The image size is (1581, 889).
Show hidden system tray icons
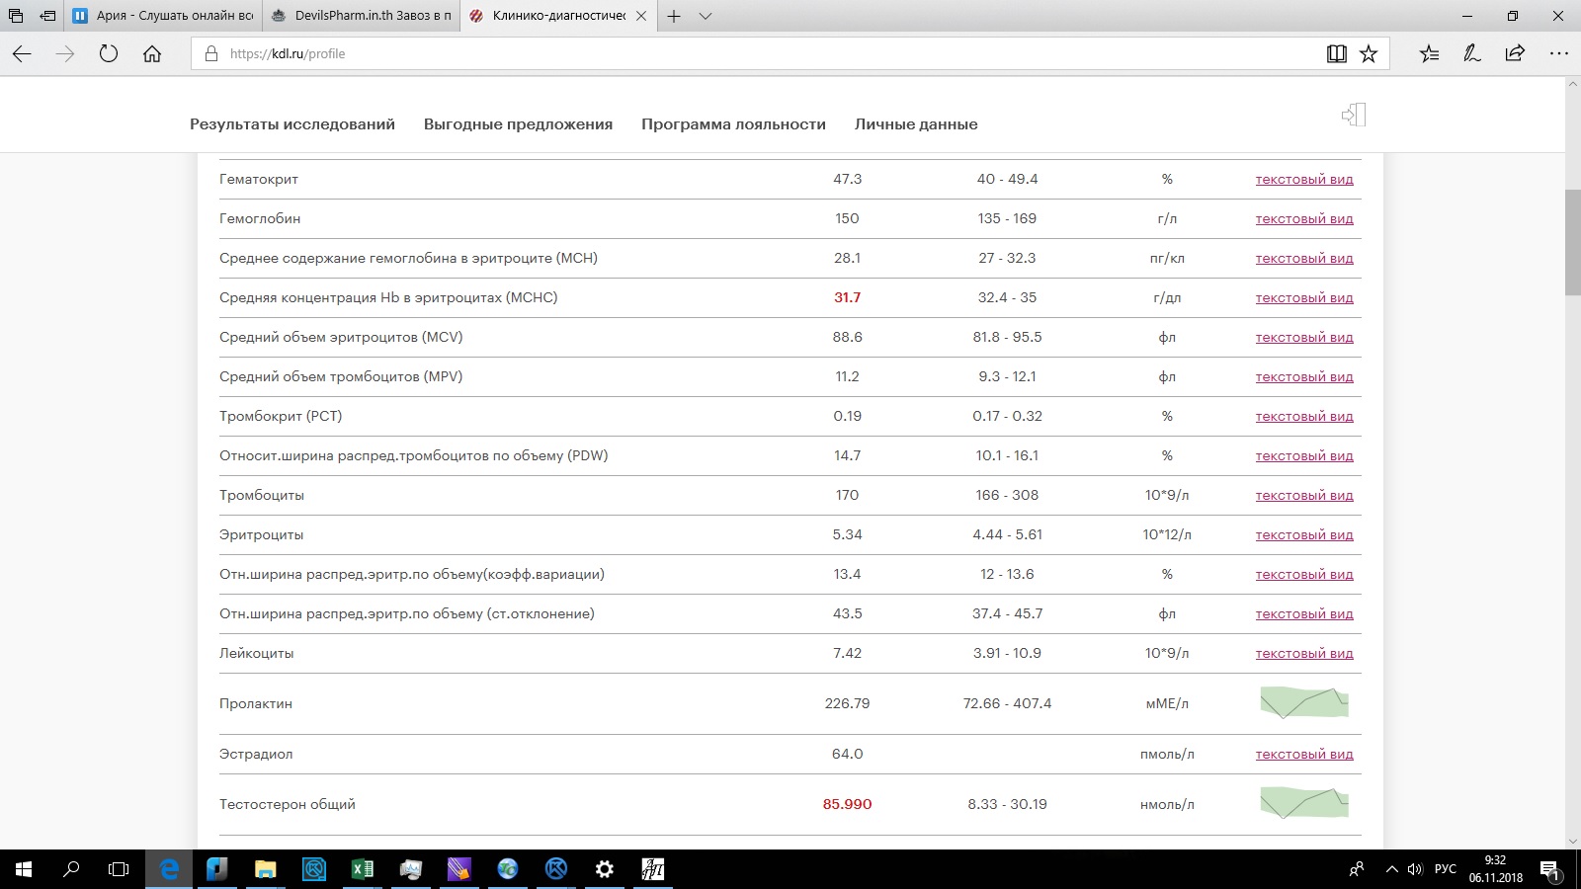click(x=1391, y=869)
